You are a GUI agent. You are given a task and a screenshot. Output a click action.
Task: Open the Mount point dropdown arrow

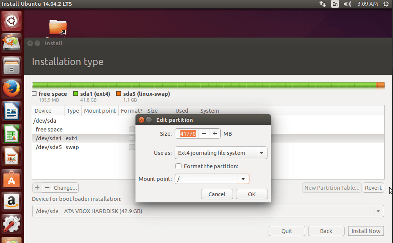tap(243, 179)
